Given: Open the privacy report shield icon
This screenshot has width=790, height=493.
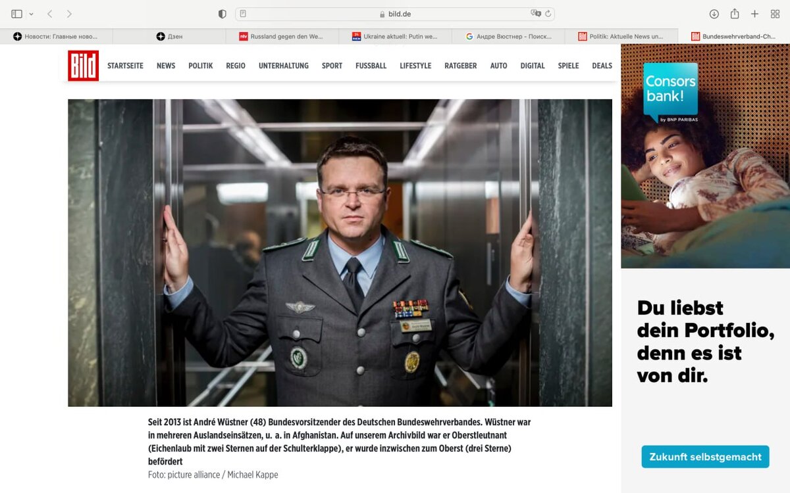Looking at the screenshot, I should tap(223, 14).
